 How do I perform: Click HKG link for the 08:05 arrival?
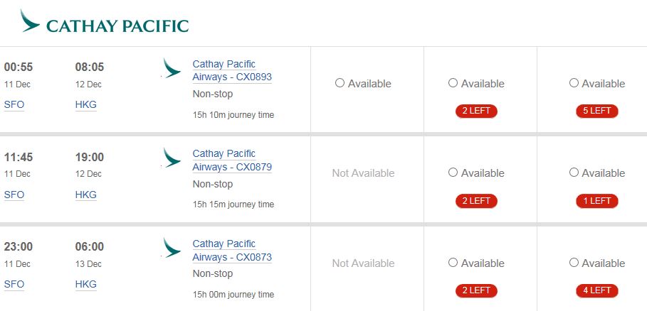click(86, 104)
